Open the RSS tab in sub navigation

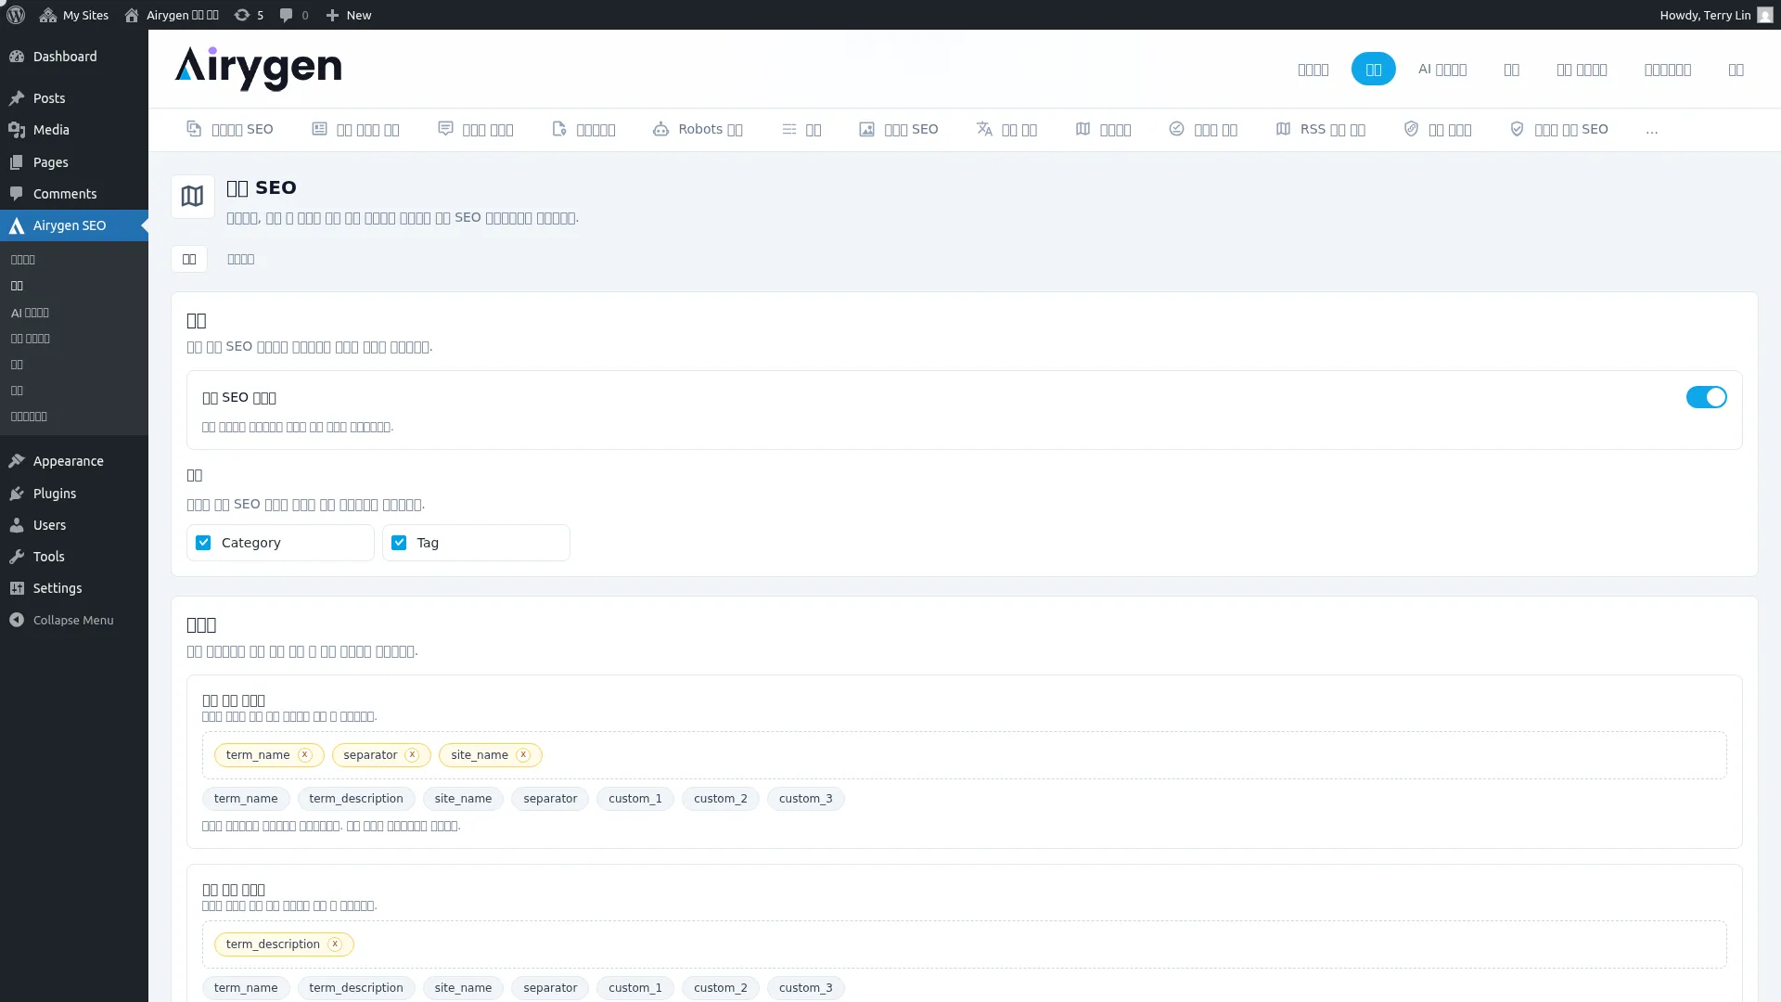[1321, 129]
